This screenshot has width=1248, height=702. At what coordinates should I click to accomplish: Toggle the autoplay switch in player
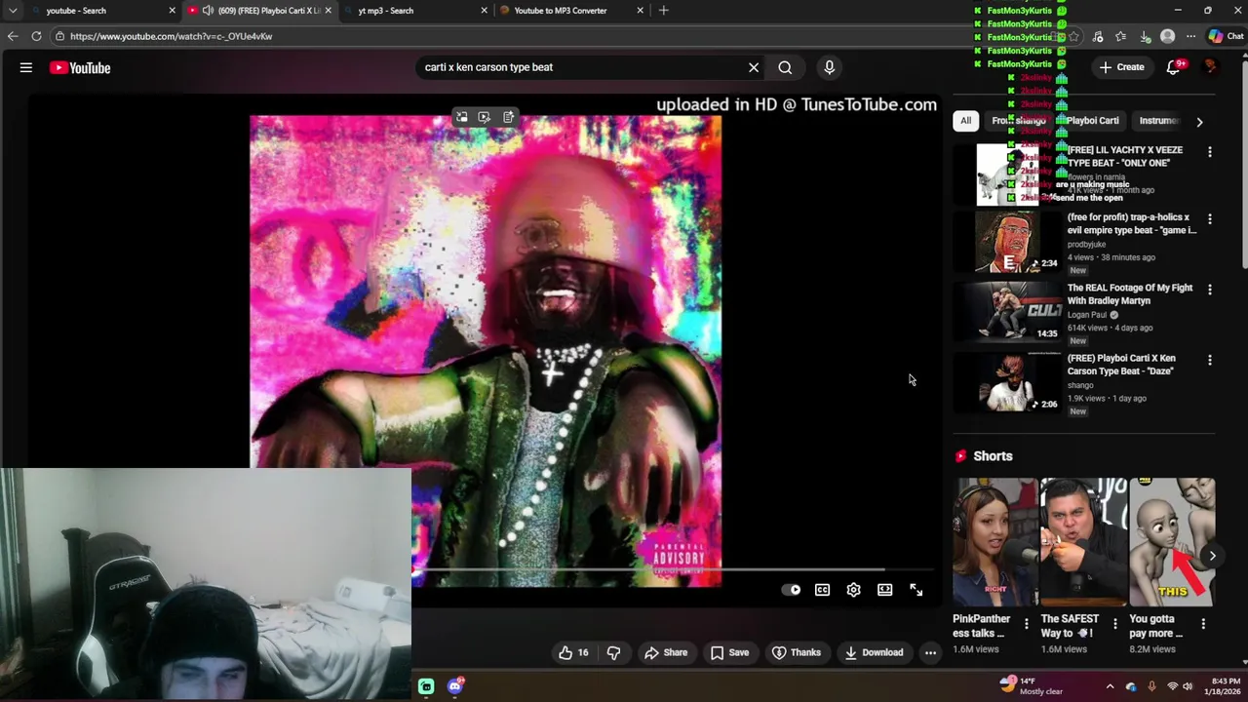coord(792,590)
